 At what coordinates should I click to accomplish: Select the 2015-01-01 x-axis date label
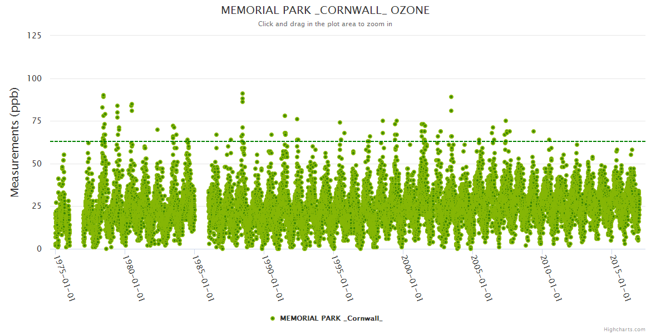click(x=621, y=278)
